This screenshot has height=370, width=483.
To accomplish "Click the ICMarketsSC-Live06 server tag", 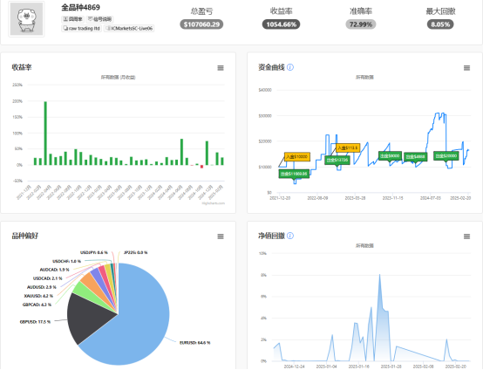I will point(129,29).
